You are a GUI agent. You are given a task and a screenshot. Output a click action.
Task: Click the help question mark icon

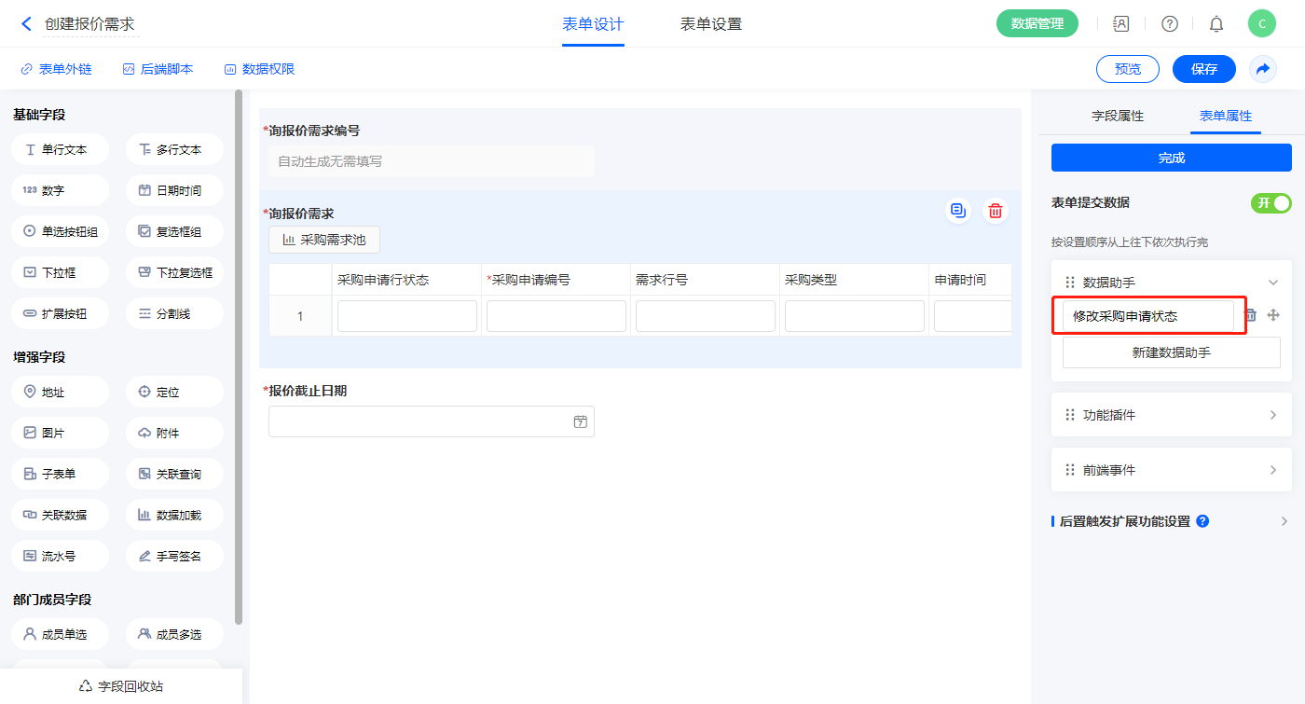[x=1169, y=24]
